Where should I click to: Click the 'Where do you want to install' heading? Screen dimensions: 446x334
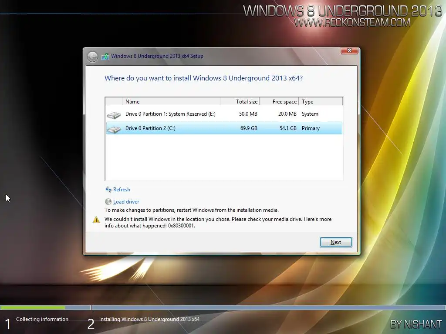(203, 78)
